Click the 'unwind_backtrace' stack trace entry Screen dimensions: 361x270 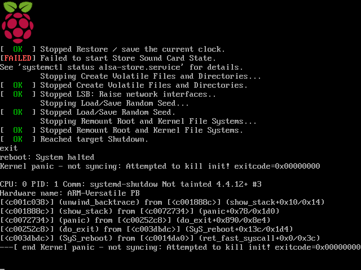[162, 202]
